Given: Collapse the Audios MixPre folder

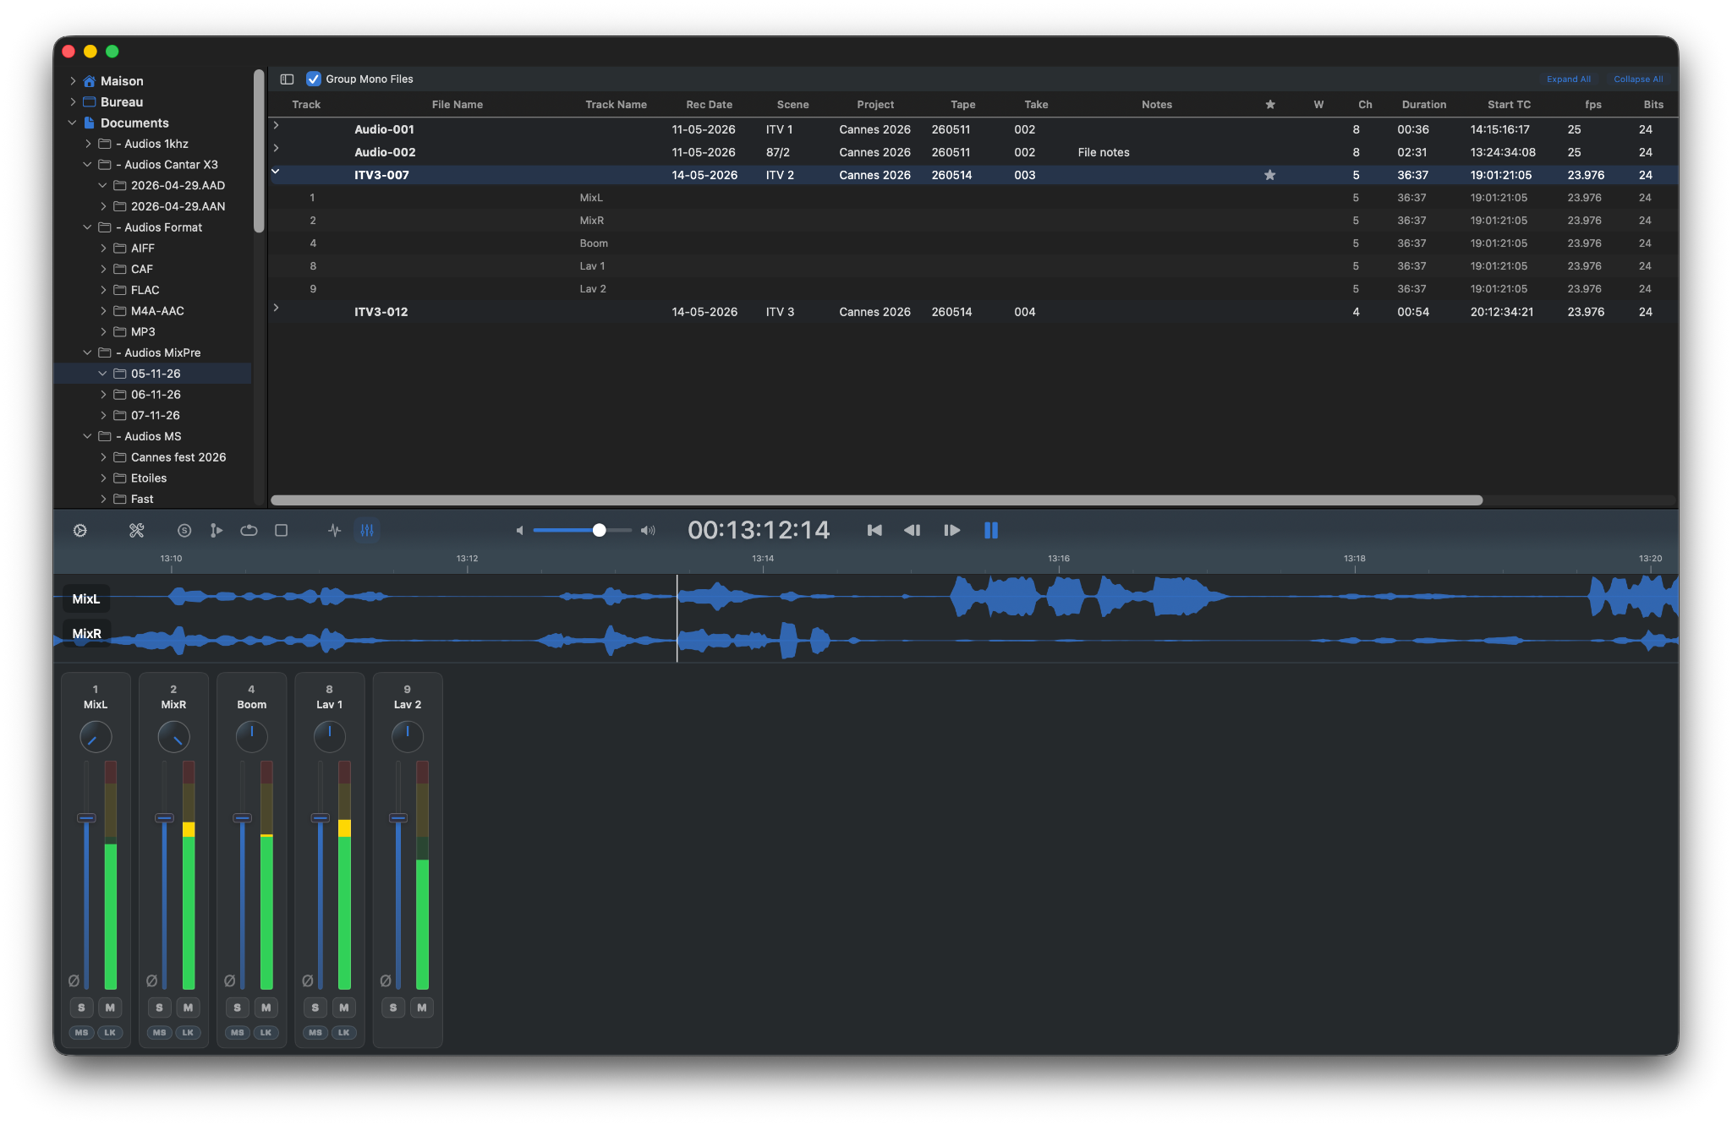Looking at the screenshot, I should pyautogui.click(x=88, y=352).
